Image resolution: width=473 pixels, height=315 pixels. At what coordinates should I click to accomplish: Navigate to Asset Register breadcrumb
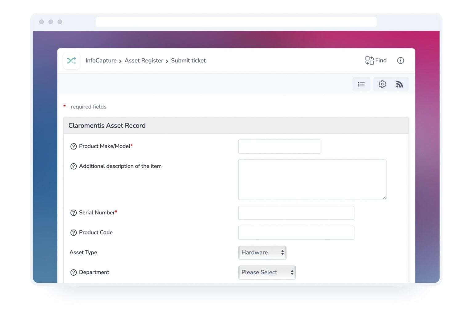144,60
